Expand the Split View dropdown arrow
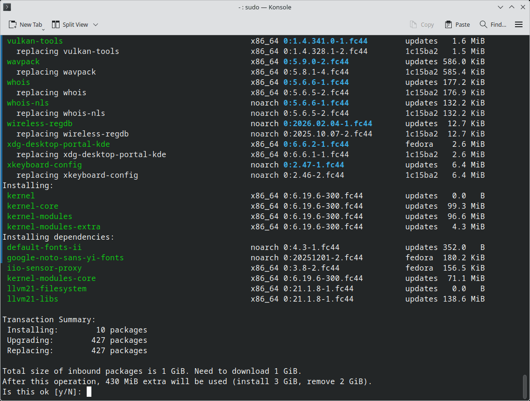 click(x=96, y=24)
